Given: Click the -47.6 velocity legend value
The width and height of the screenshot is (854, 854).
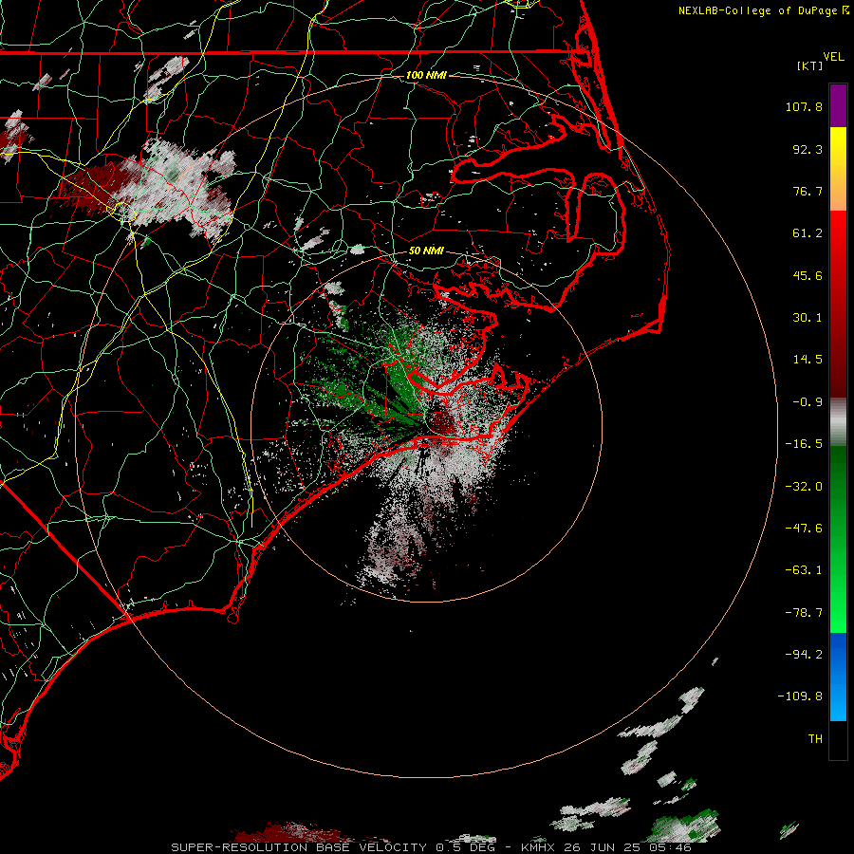Looking at the screenshot, I should pos(804,529).
